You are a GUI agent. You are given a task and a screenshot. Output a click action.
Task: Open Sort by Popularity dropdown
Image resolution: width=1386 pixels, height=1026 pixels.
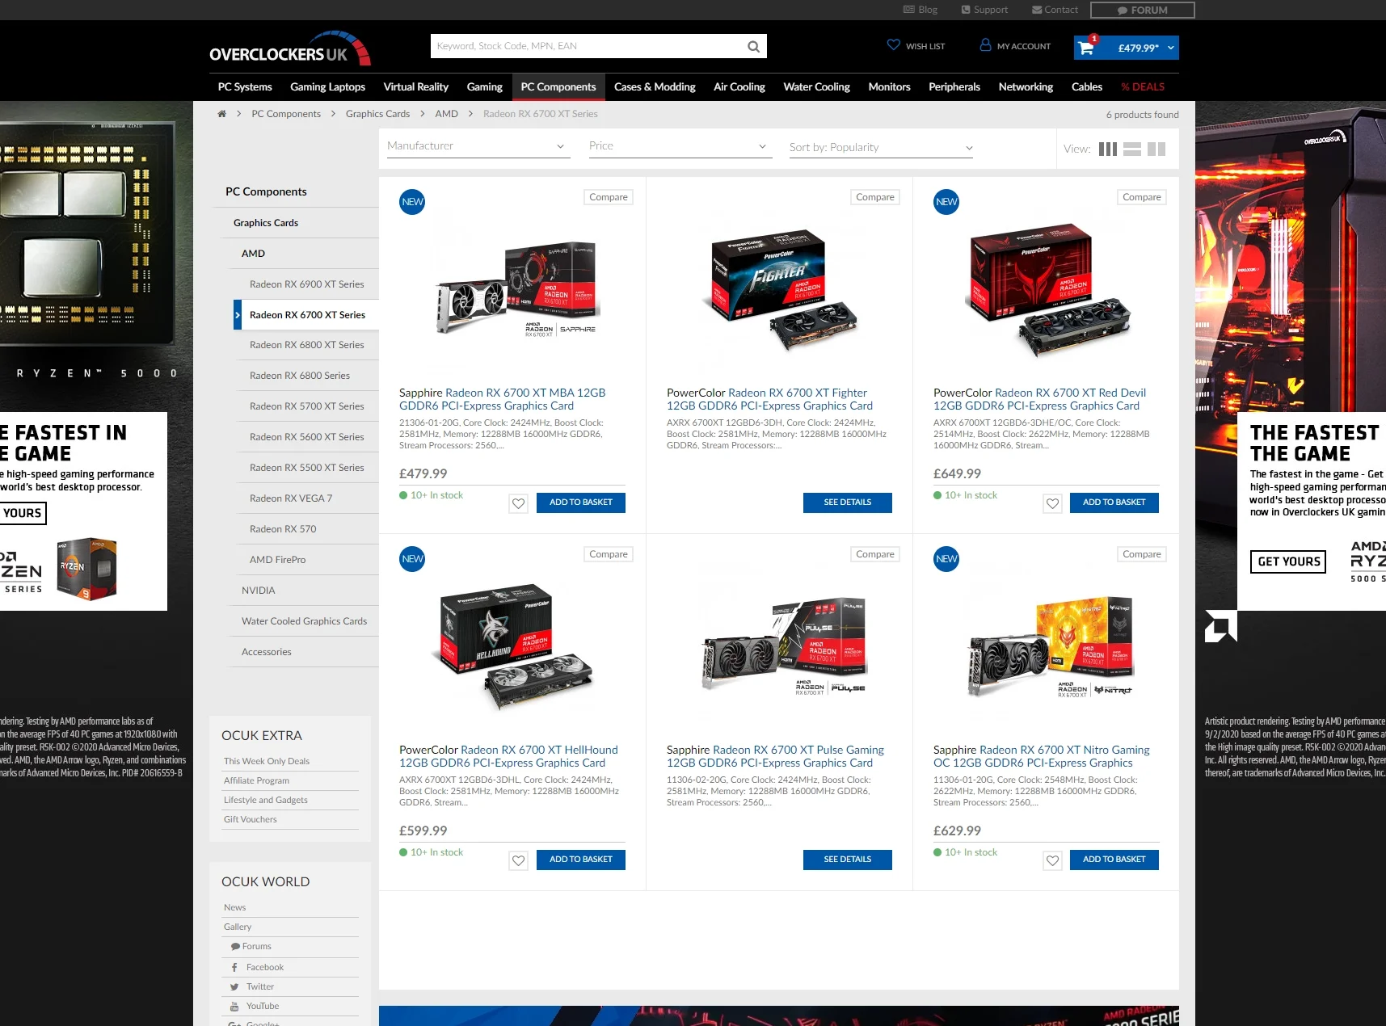882,147
